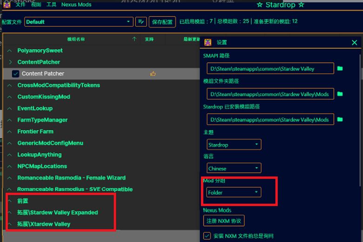Browse folder for SMAPI 路径

tap(340, 69)
